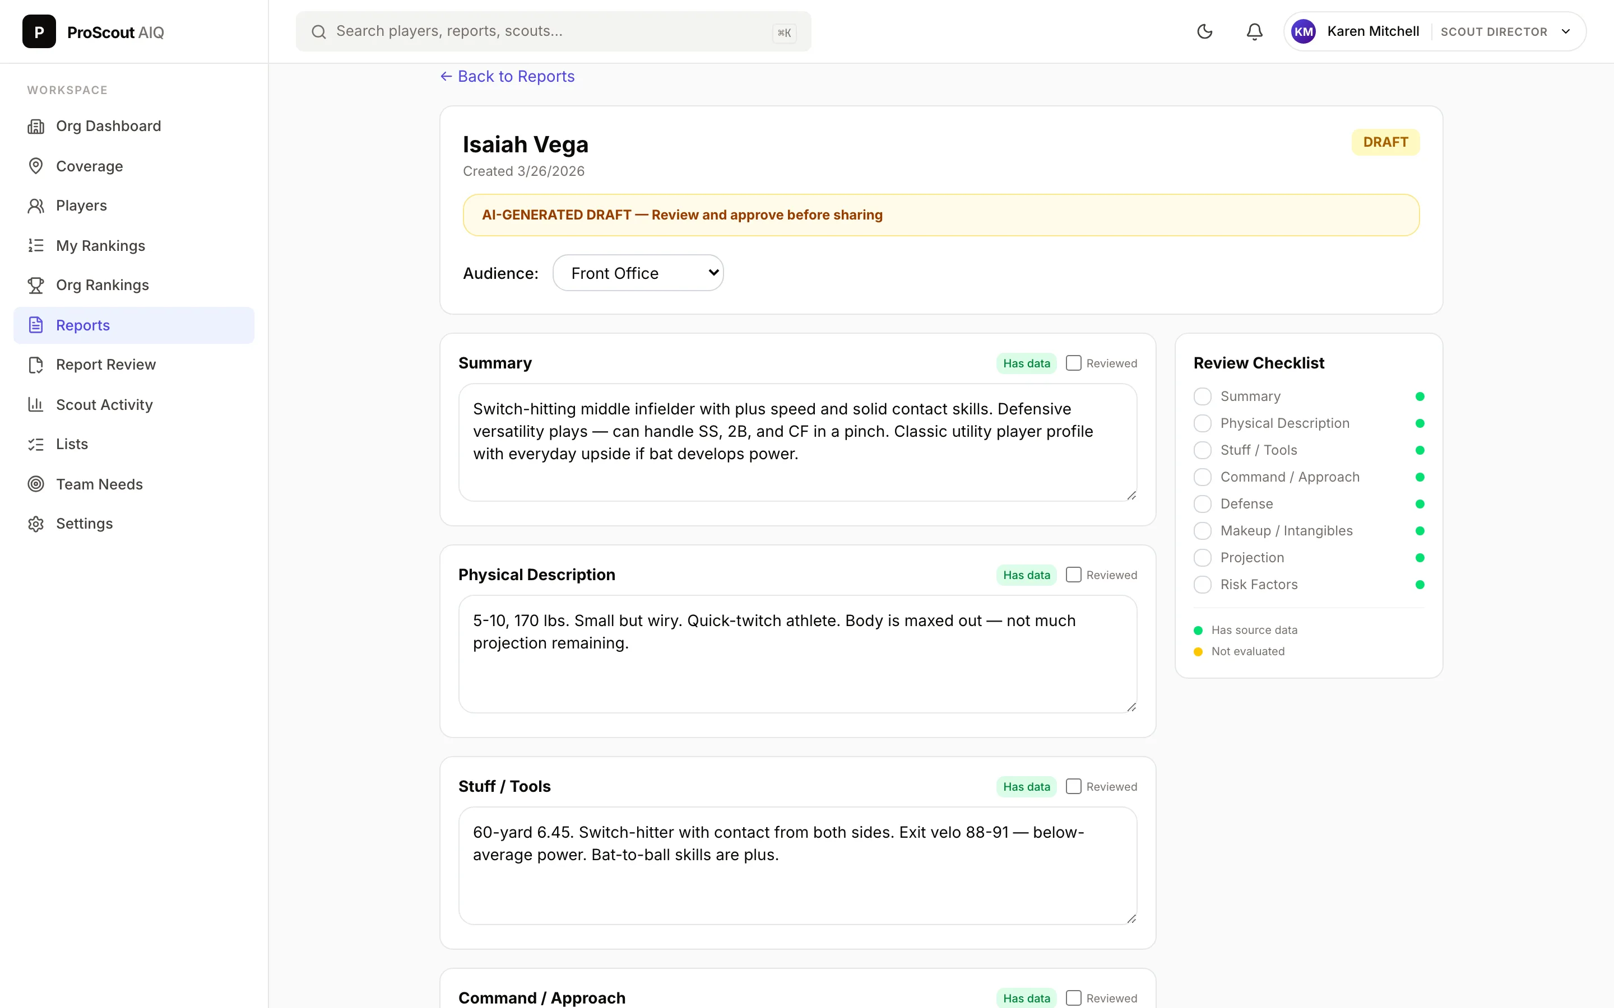Select Stuff / Tools circle in checklist
Image resolution: width=1614 pixels, height=1008 pixels.
tap(1203, 450)
